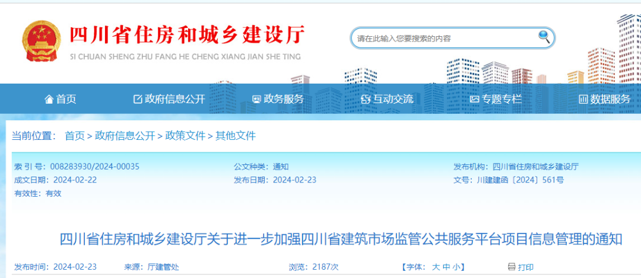Set font size to 大
Screen dimensions: 641x278
click(x=436, y=267)
